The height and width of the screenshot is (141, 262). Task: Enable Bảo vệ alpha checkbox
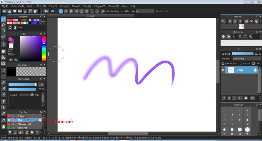(x=223, y=63)
